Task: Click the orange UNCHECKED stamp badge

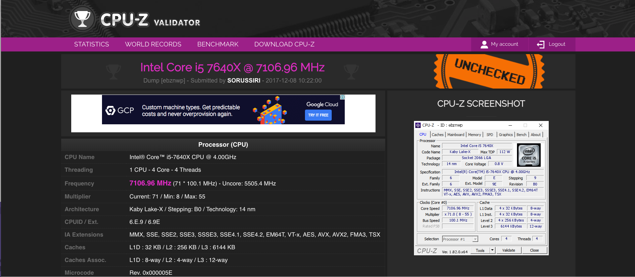Action: click(x=489, y=72)
